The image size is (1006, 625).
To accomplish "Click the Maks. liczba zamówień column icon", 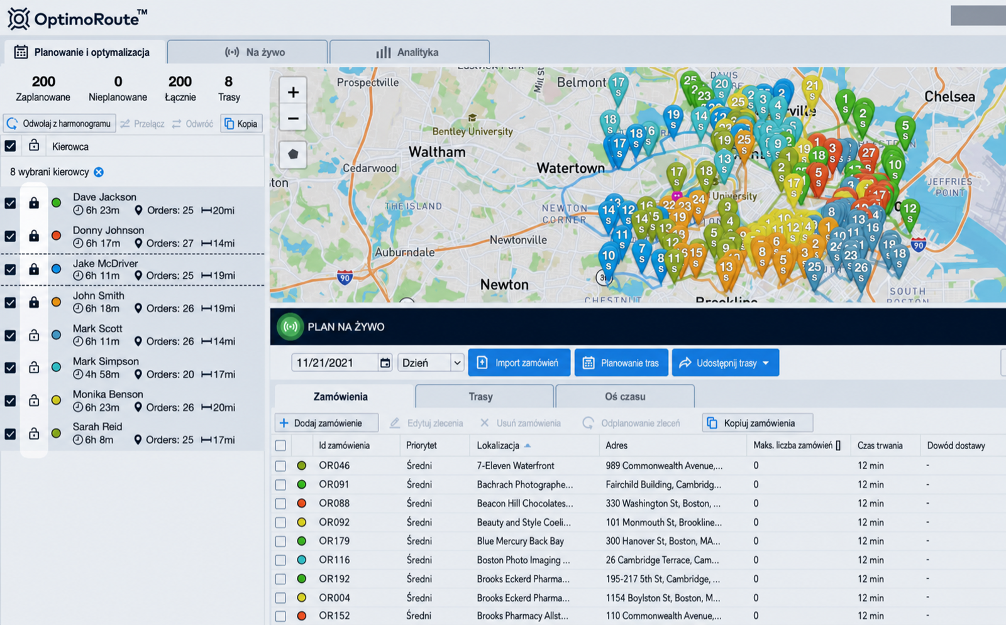I will pos(838,445).
